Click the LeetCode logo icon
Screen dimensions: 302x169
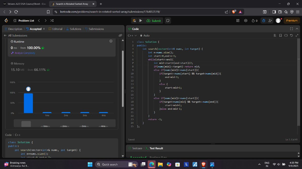(x=6, y=21)
